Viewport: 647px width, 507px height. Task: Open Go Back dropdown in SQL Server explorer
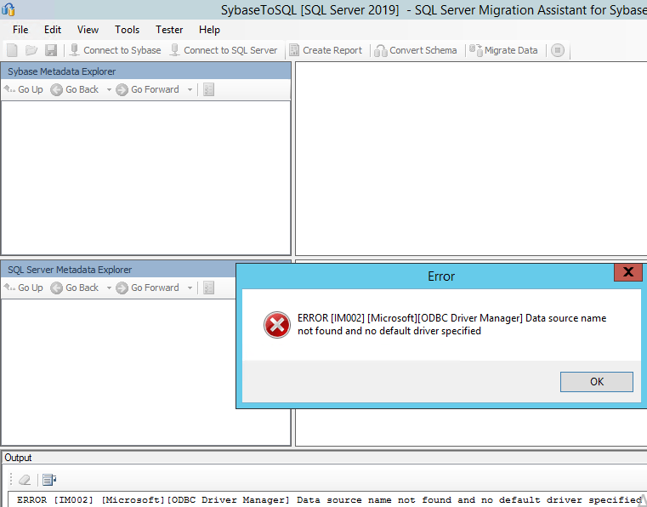tap(109, 288)
